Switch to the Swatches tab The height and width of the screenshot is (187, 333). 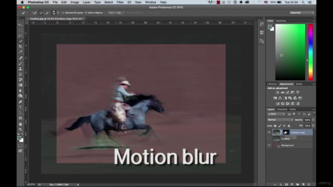[281, 21]
